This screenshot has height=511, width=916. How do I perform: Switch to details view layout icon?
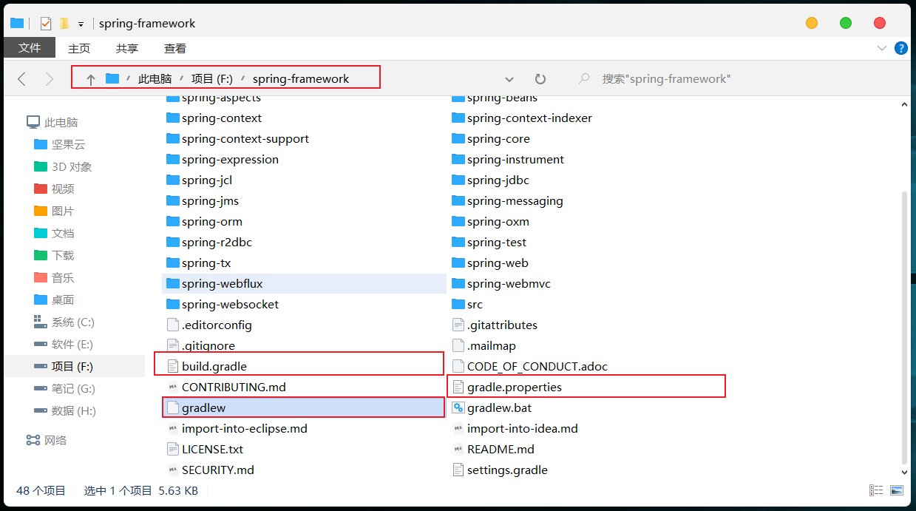[x=876, y=490]
